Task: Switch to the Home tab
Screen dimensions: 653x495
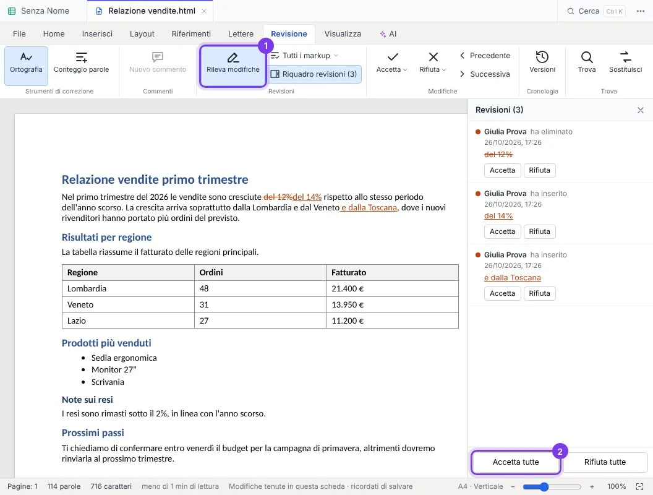Action: 54,34
